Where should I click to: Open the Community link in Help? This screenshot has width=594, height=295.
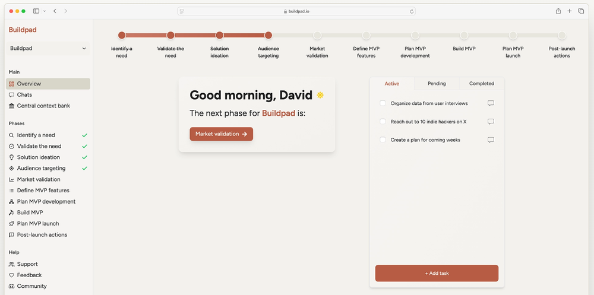tap(48, 286)
